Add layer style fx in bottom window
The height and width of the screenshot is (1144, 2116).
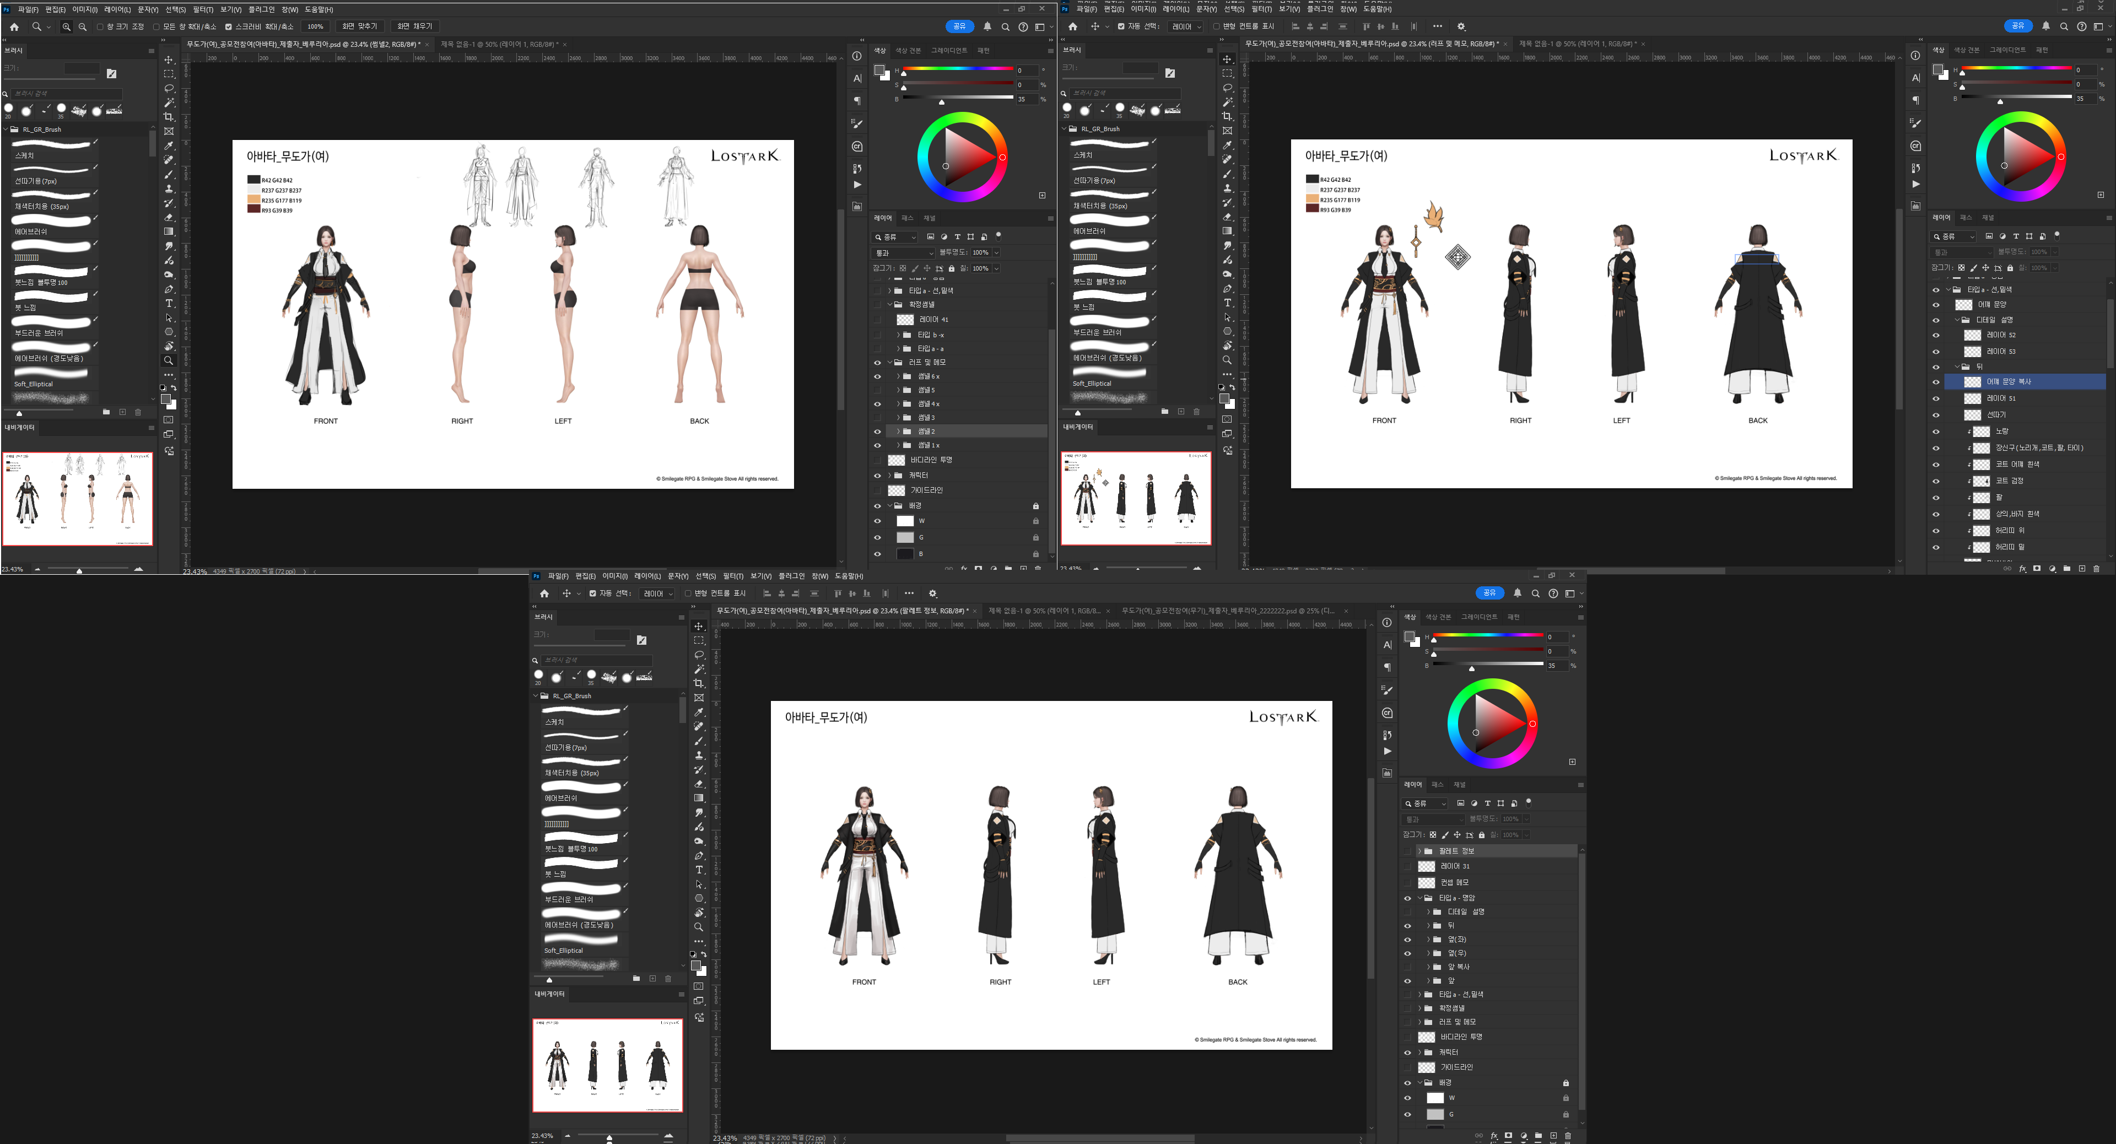pyautogui.click(x=1493, y=1136)
